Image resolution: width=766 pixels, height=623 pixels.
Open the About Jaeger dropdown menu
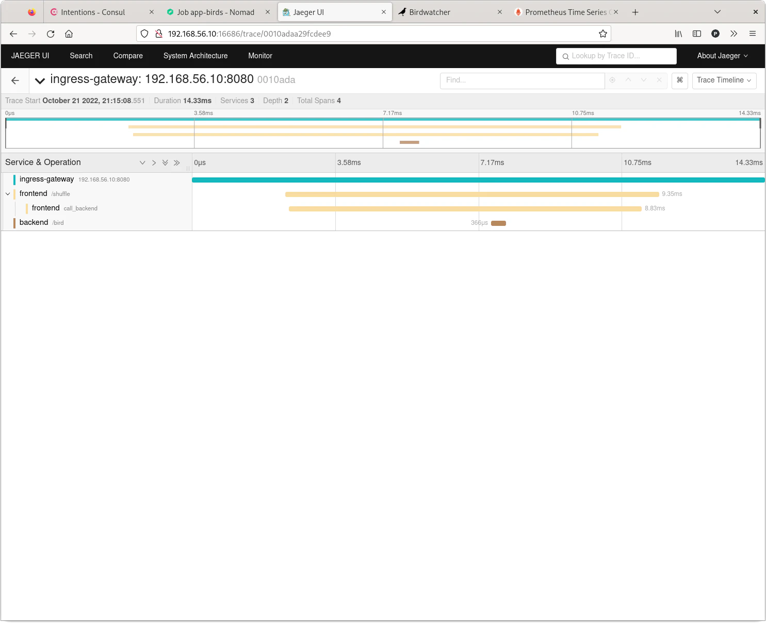click(x=722, y=56)
